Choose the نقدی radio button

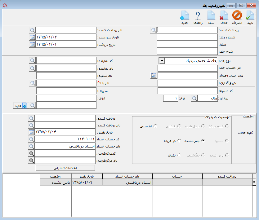(x=179, y=155)
